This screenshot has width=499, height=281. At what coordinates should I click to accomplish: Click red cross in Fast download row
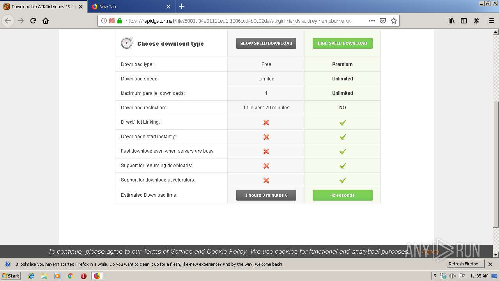(266, 151)
